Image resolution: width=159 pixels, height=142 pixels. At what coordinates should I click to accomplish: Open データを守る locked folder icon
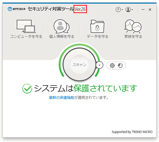97,26
